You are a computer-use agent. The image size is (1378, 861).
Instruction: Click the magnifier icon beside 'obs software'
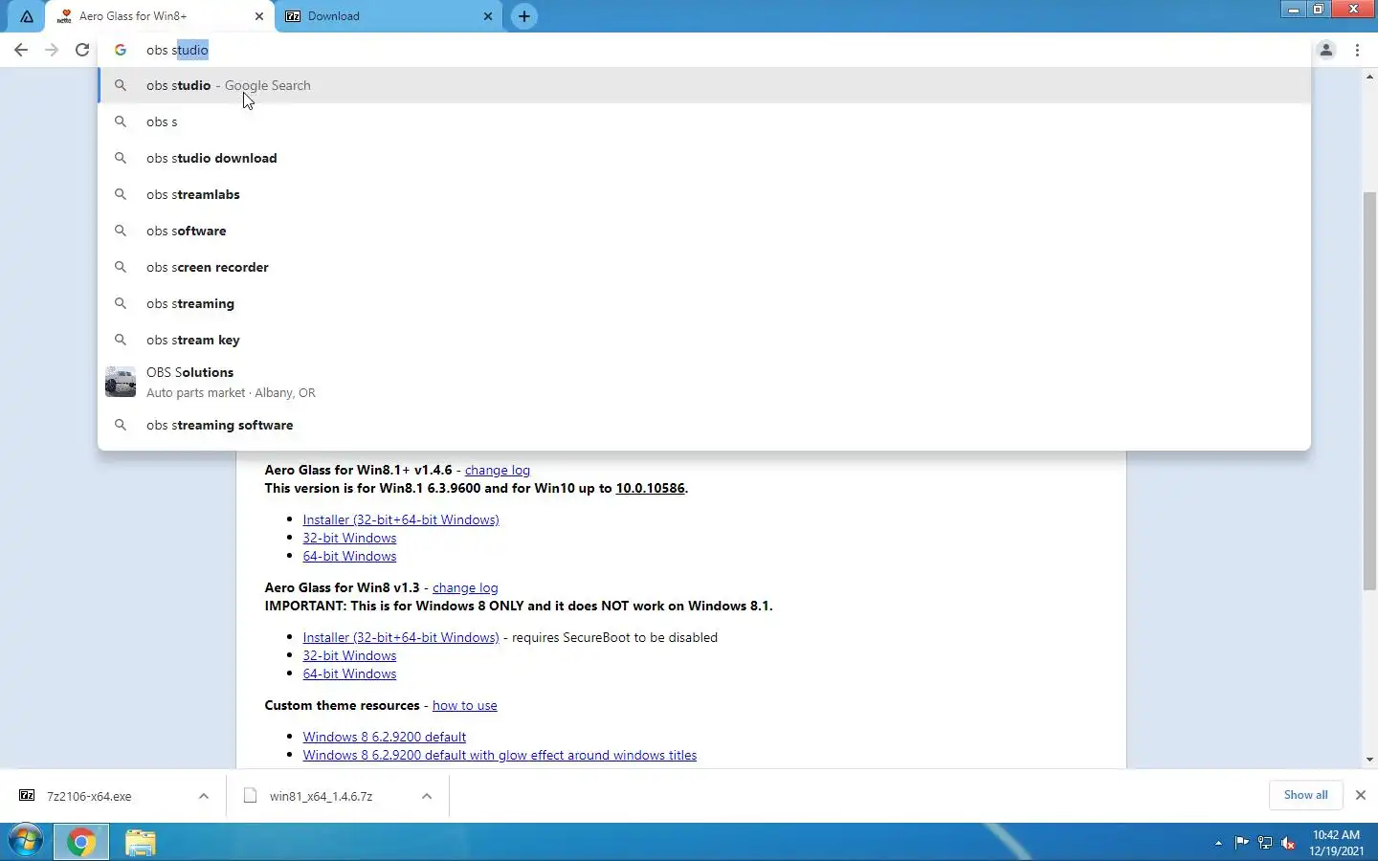tap(121, 231)
